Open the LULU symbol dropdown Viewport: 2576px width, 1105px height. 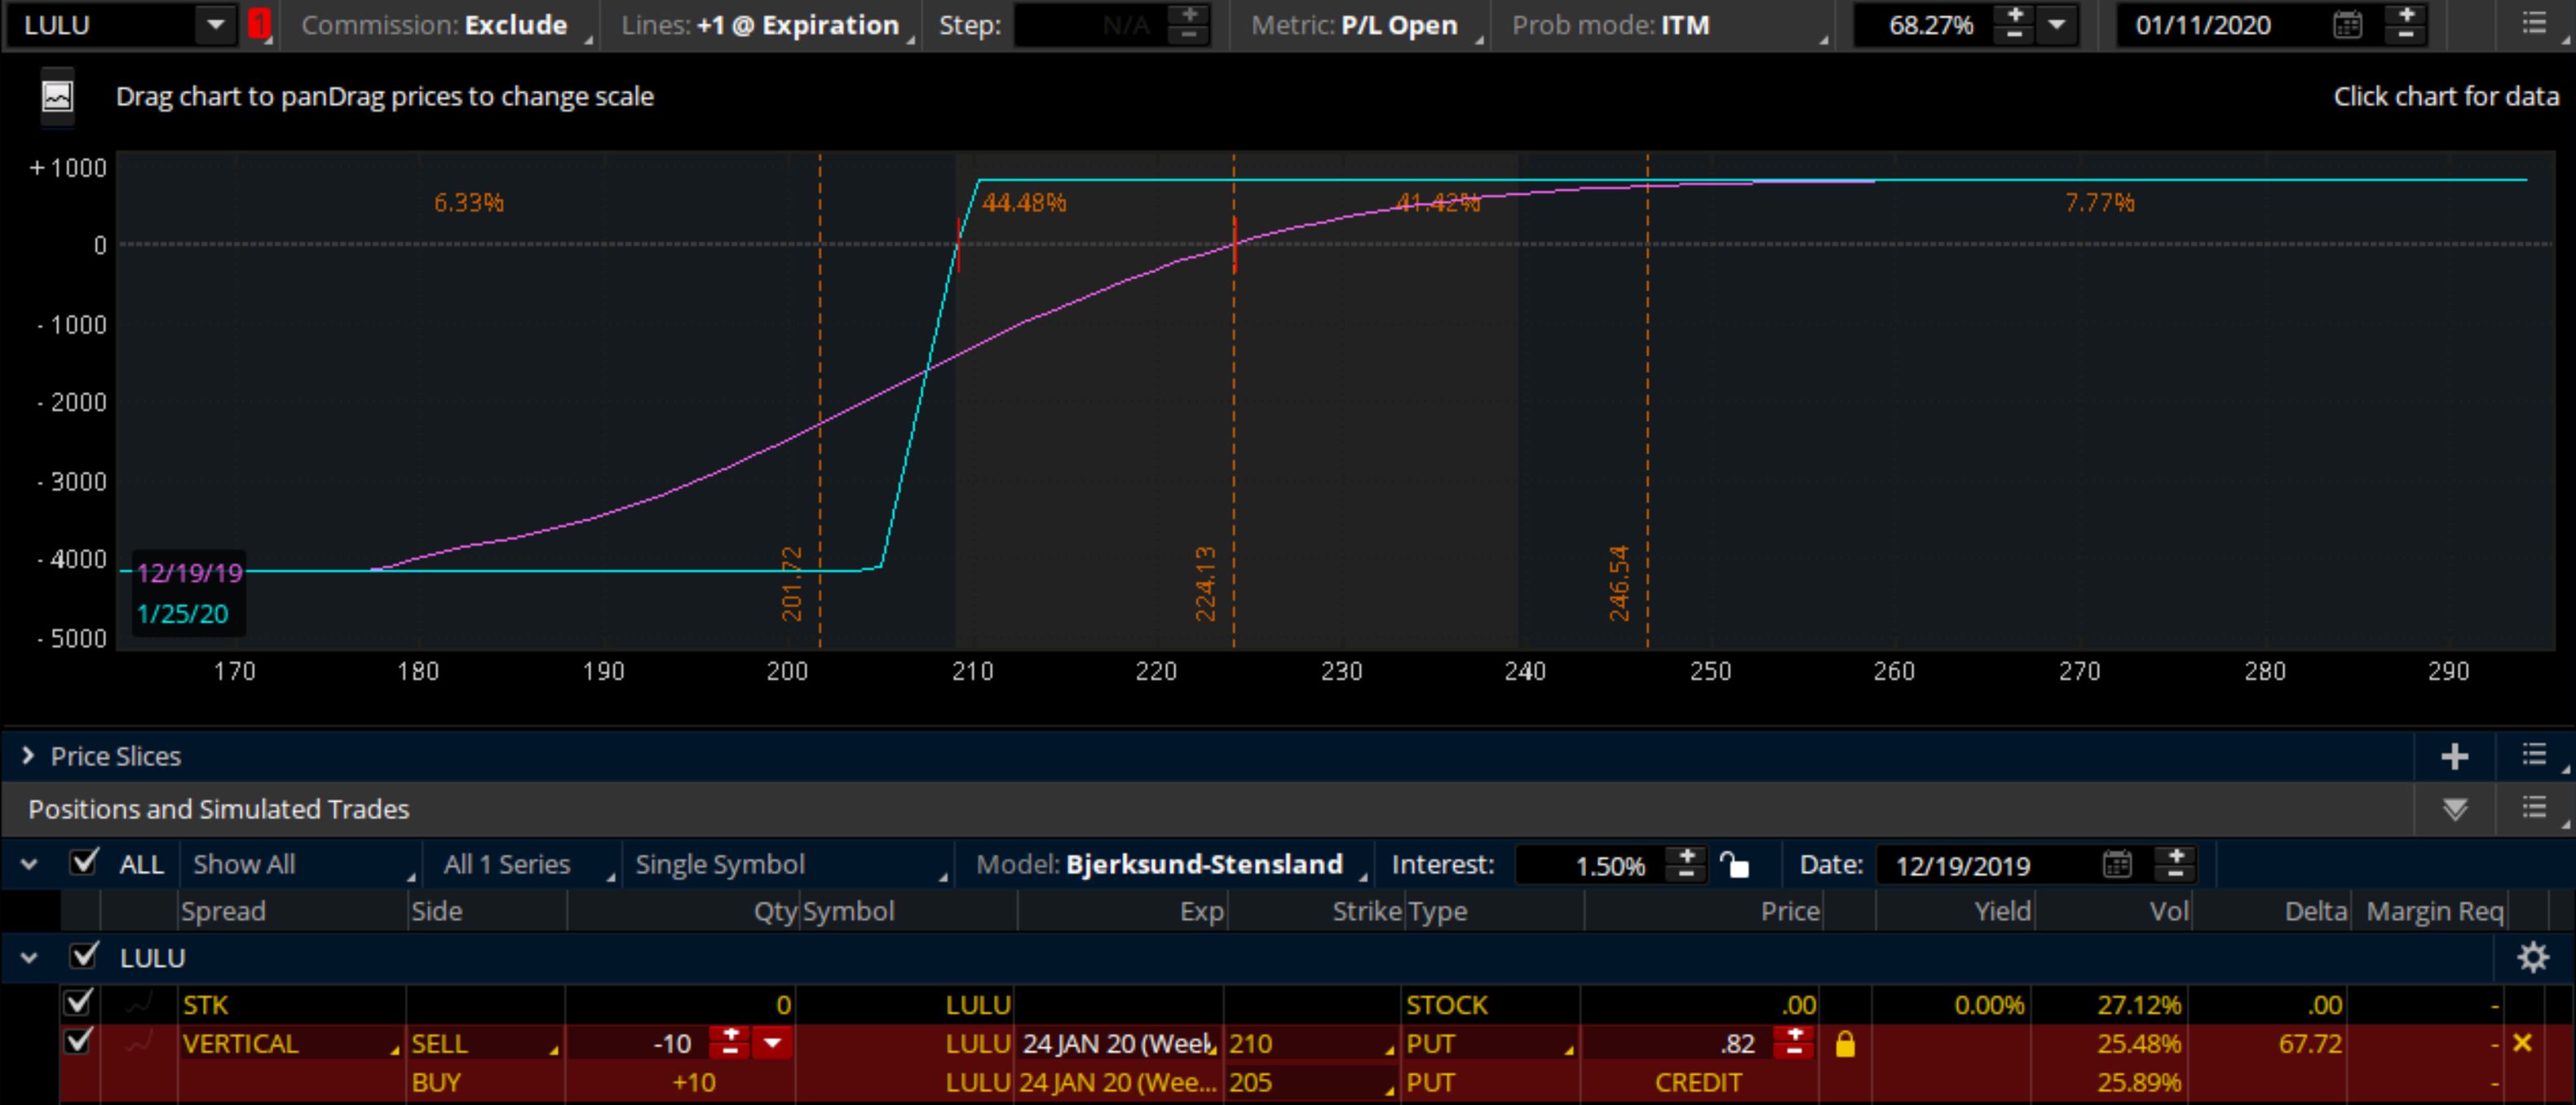point(215,25)
